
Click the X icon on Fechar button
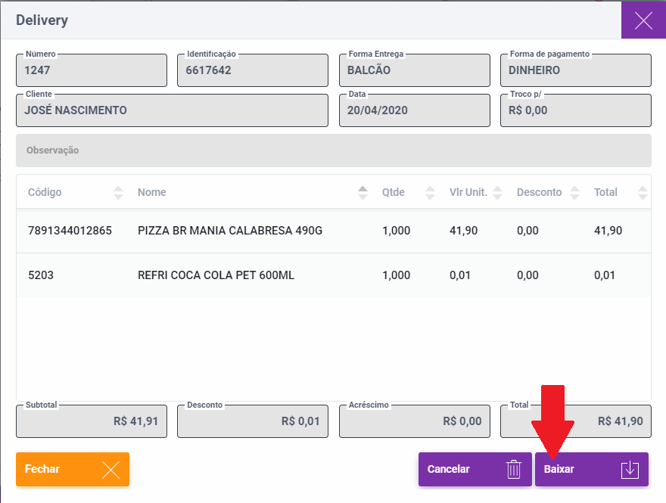coord(110,469)
